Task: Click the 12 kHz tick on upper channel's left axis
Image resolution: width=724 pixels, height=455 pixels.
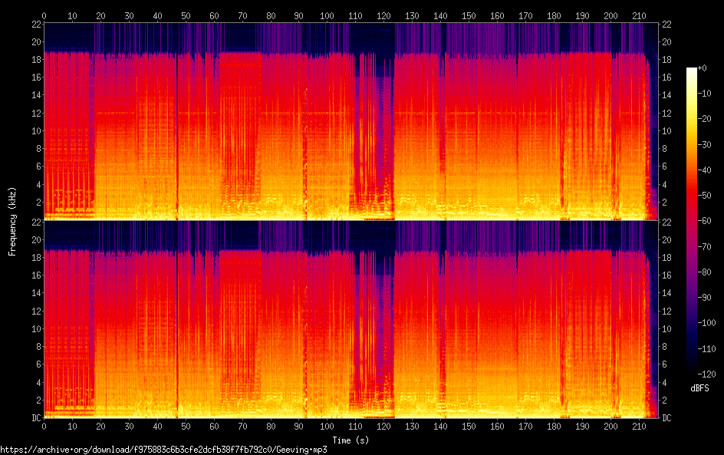Action: click(35, 113)
